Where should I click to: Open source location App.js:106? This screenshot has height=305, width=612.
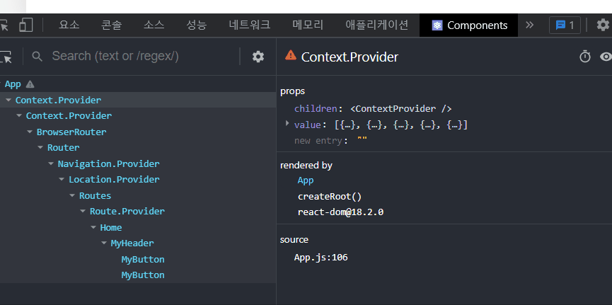pos(321,258)
